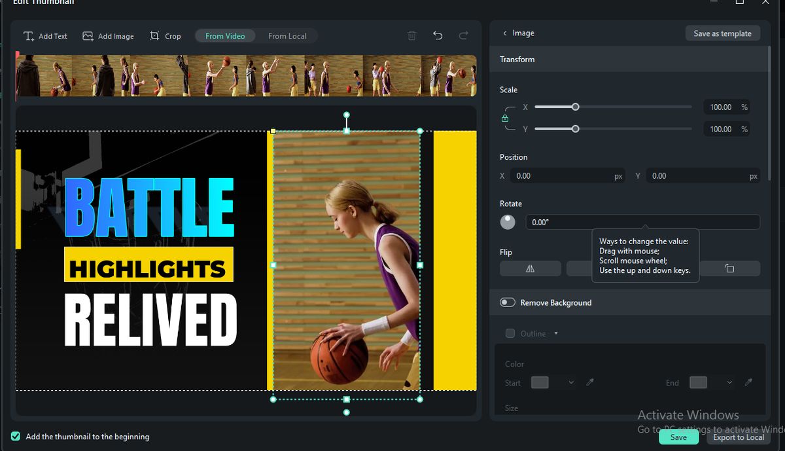Enable the Remove Background switch
This screenshot has width=785, height=451.
click(508, 302)
